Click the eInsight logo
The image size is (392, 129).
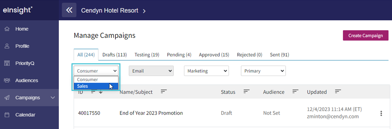[x=18, y=10]
